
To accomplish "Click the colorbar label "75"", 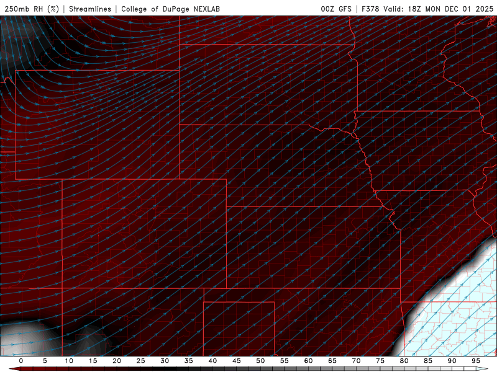I will point(380,361).
